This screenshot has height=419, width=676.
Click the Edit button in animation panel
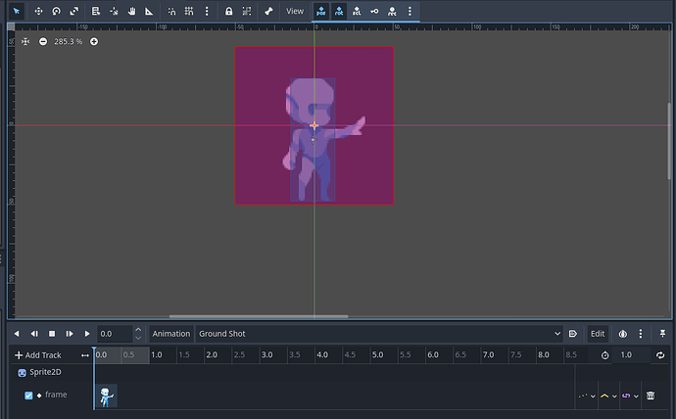pyautogui.click(x=597, y=334)
